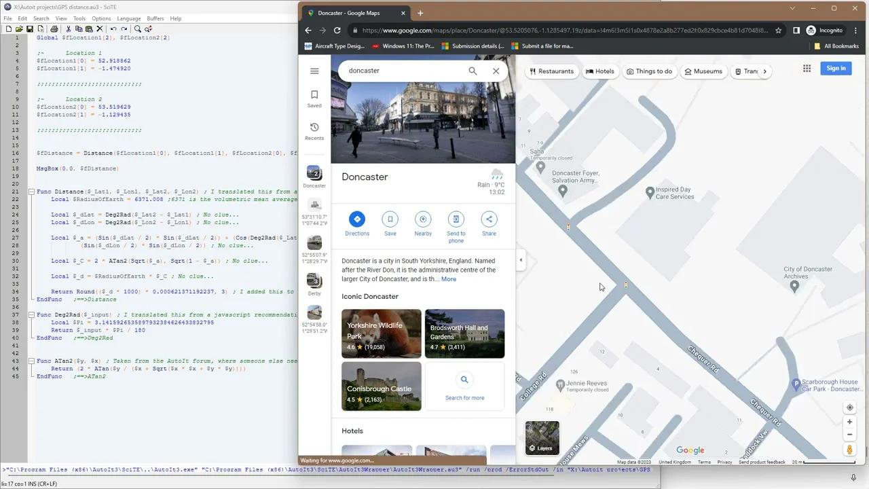Open the Windows 11 bookmark
This screenshot has width=869, height=489.
click(403, 46)
